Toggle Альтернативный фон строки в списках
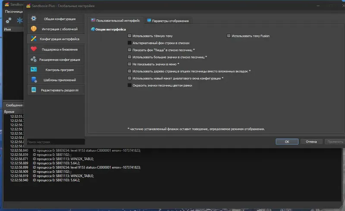 [x=129, y=43]
